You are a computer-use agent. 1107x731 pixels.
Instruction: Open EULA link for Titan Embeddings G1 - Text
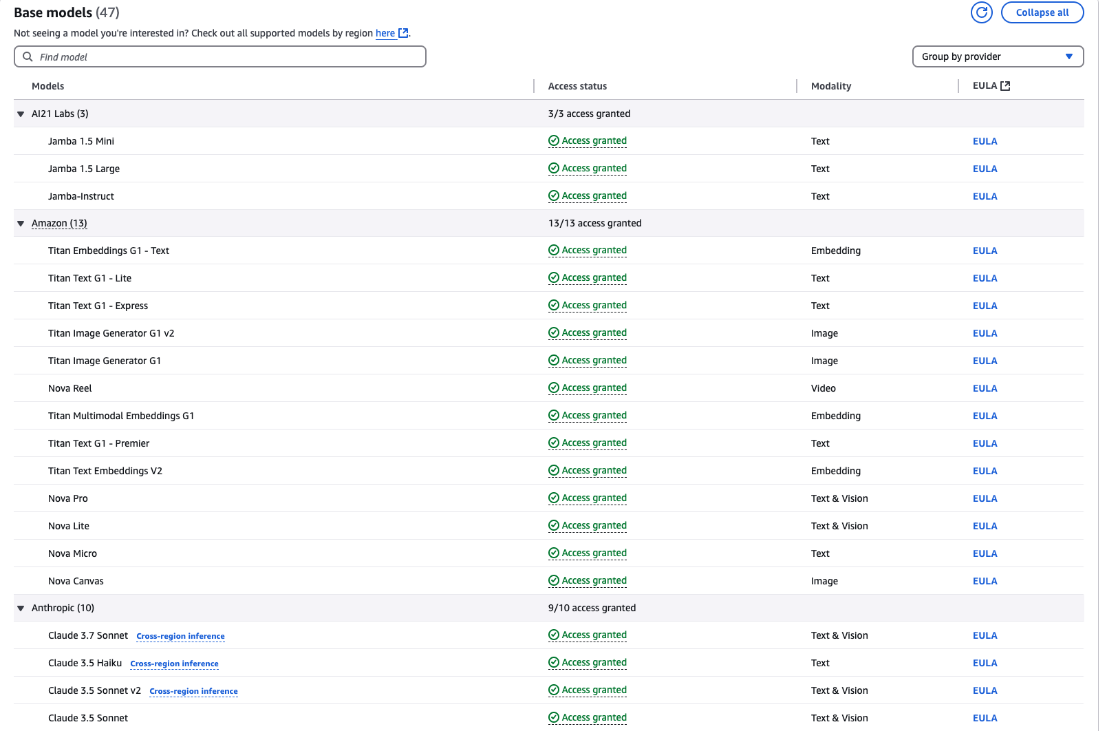pos(985,251)
